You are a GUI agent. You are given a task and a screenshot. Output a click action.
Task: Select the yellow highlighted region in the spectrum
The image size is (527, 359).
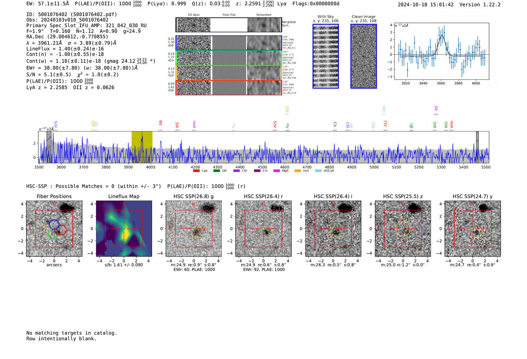pos(142,147)
